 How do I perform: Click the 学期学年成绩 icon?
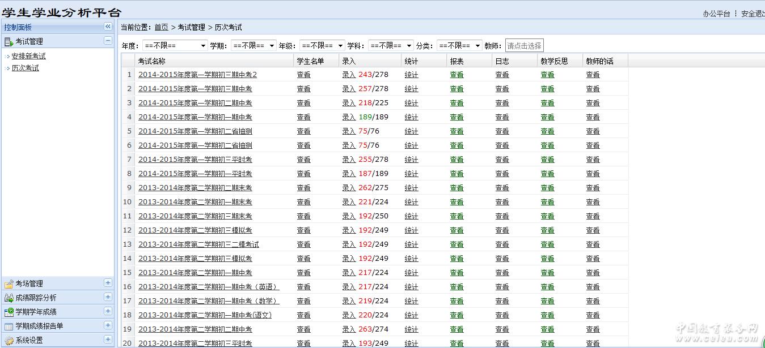[9, 312]
